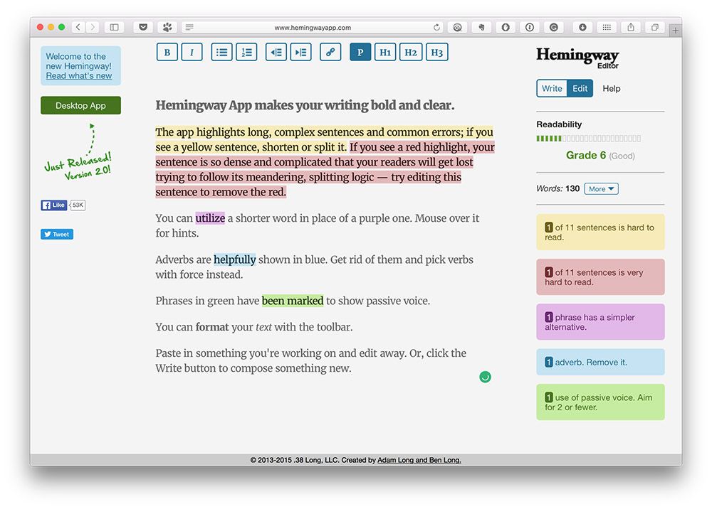Insert a bulleted list
Viewport: 712px width, 509px height.
click(221, 52)
